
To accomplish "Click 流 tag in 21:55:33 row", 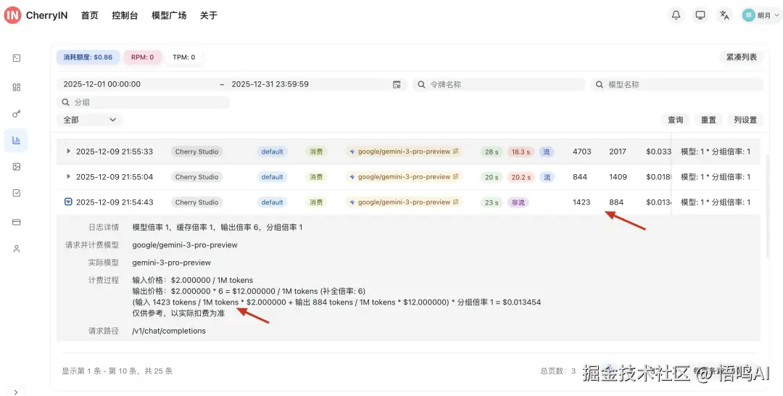I will click(x=547, y=152).
